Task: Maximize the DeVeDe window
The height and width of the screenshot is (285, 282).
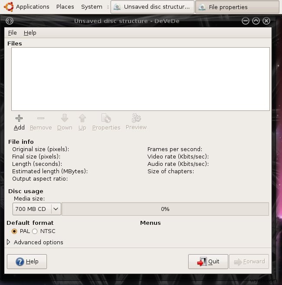Action: [256, 21]
